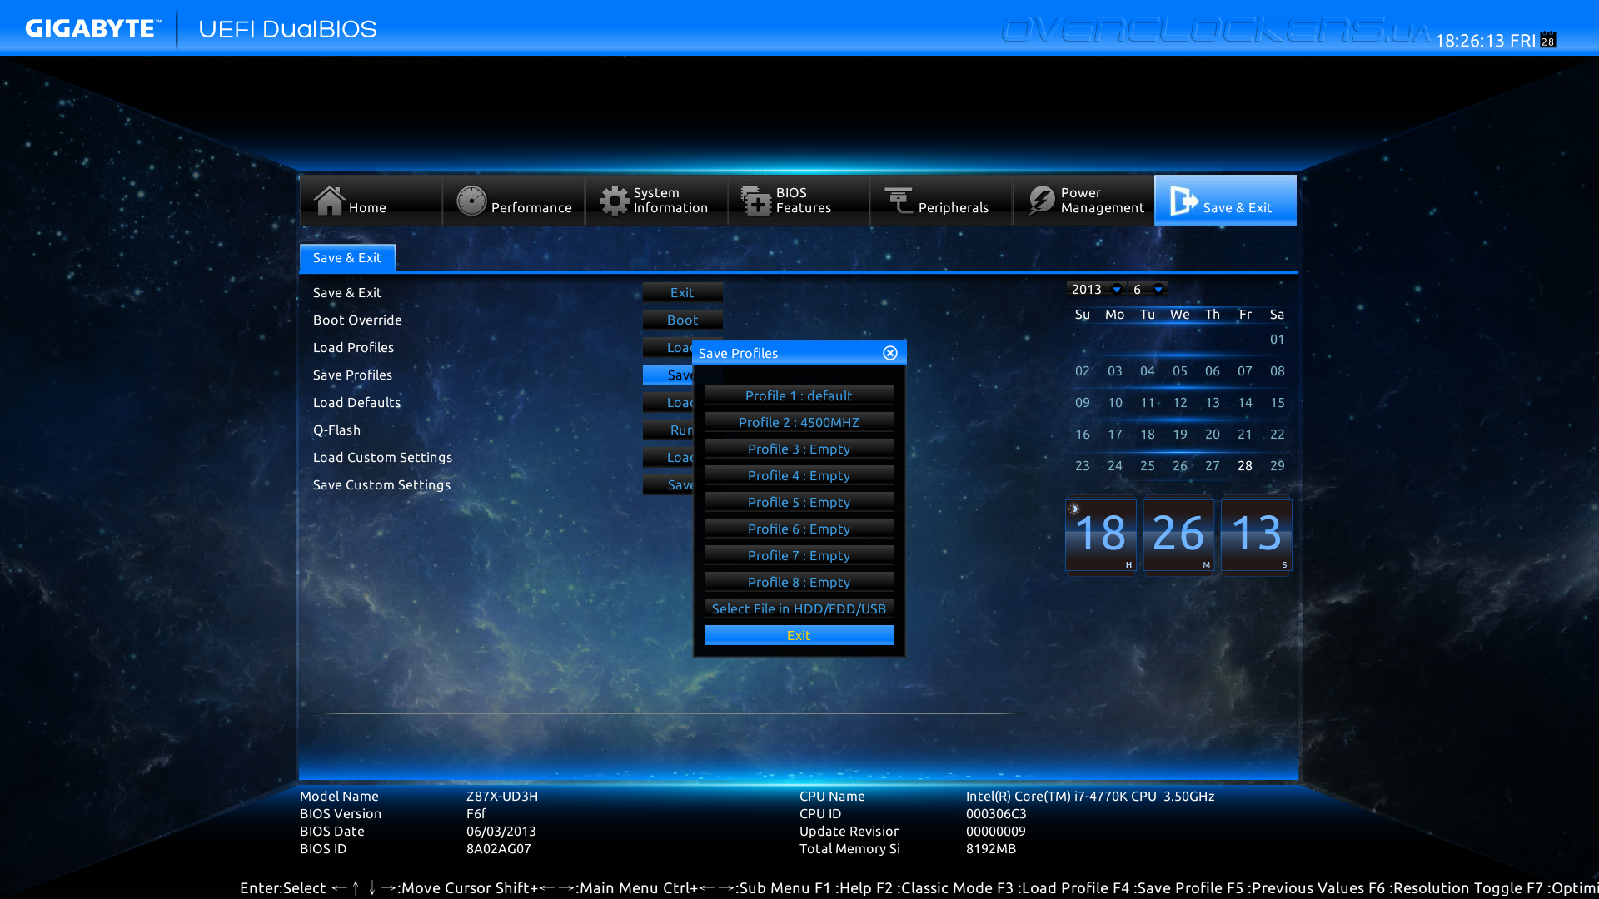
Task: Click the model name value Z87X-UD3H
Action: click(502, 797)
